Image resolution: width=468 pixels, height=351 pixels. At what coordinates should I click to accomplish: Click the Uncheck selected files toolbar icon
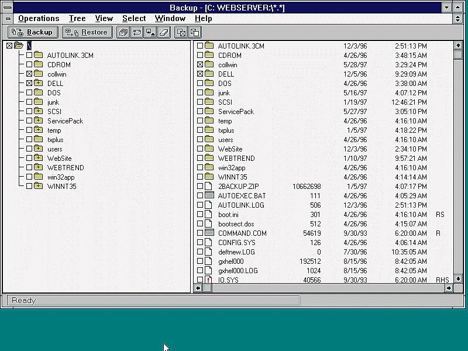194,33
